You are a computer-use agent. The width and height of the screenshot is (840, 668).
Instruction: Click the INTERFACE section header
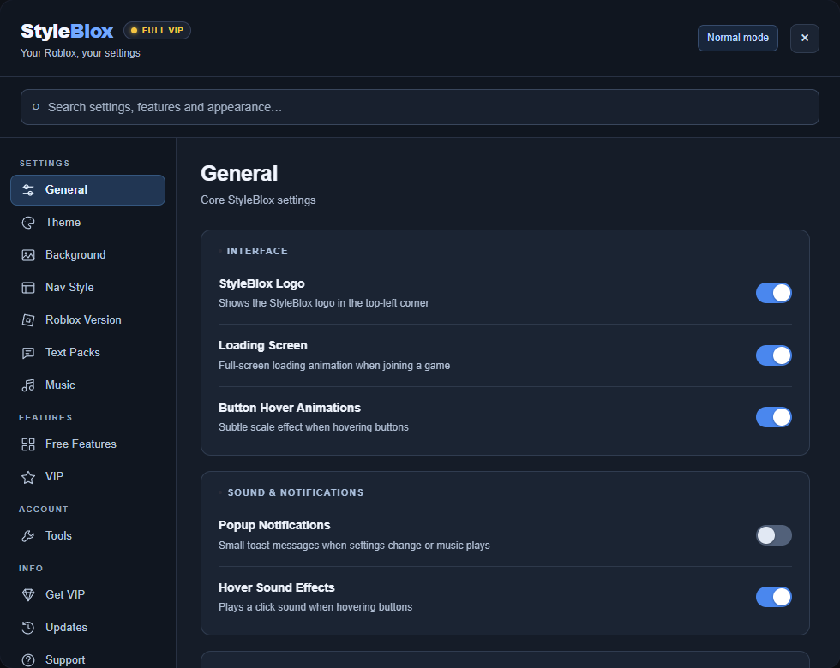pyautogui.click(x=257, y=251)
